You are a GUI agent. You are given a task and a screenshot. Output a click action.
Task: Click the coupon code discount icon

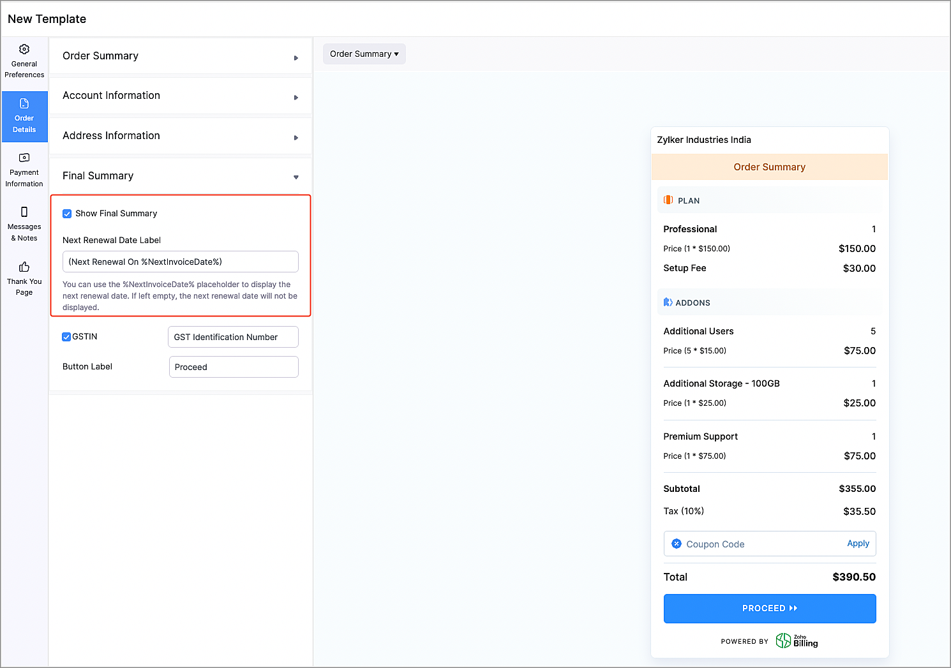pyautogui.click(x=677, y=544)
